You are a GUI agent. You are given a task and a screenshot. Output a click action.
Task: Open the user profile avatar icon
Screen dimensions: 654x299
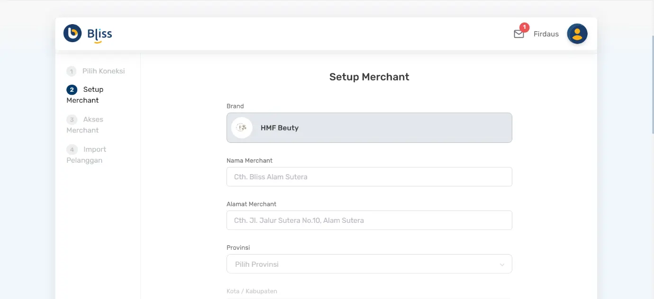tap(577, 34)
